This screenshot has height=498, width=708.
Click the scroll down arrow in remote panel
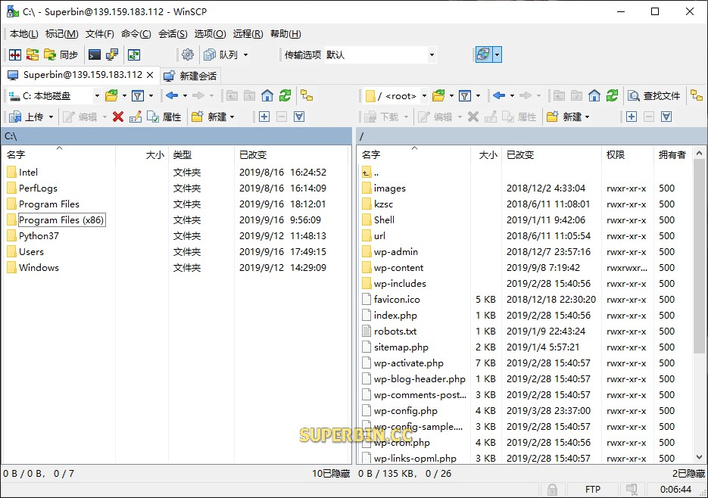(x=699, y=457)
